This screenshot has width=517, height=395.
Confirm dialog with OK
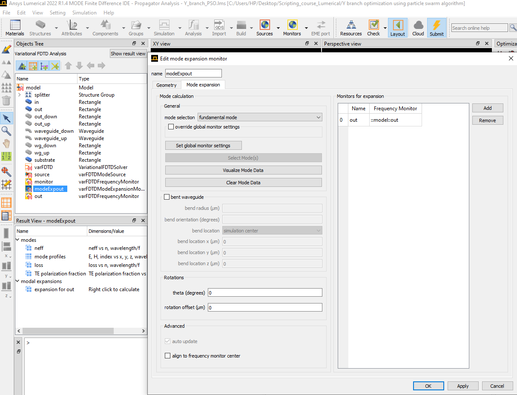click(x=428, y=386)
